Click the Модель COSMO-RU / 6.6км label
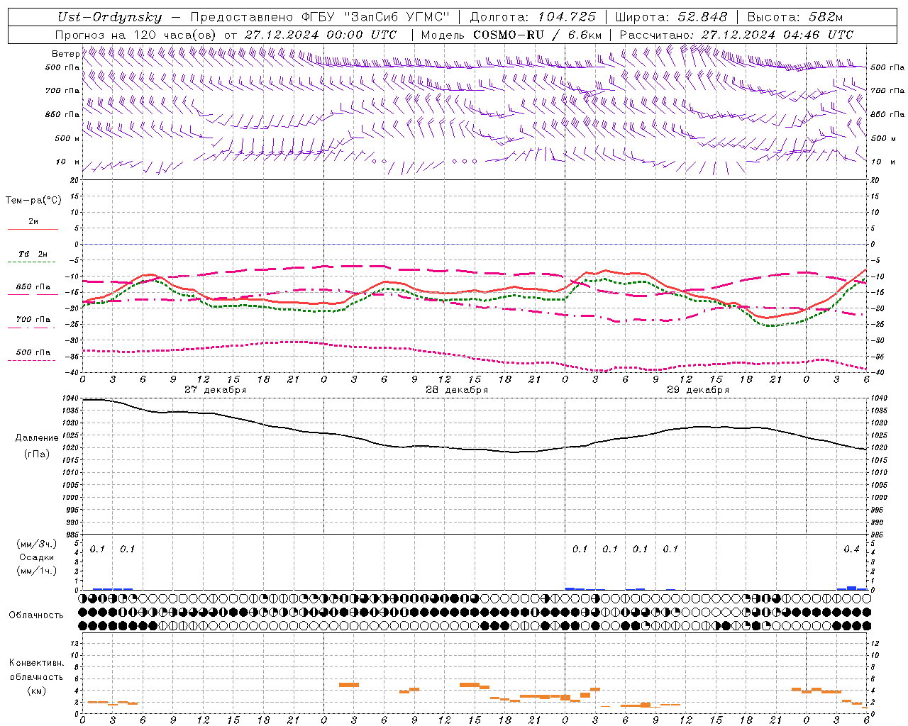Screen dimensions: 908x726 511,35
